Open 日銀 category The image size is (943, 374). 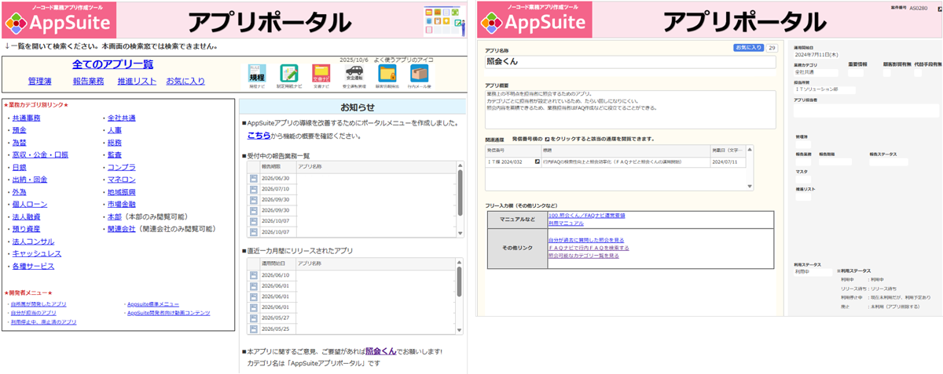[20, 167]
